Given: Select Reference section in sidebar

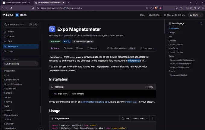Looking at the screenshot, I should (20, 46).
